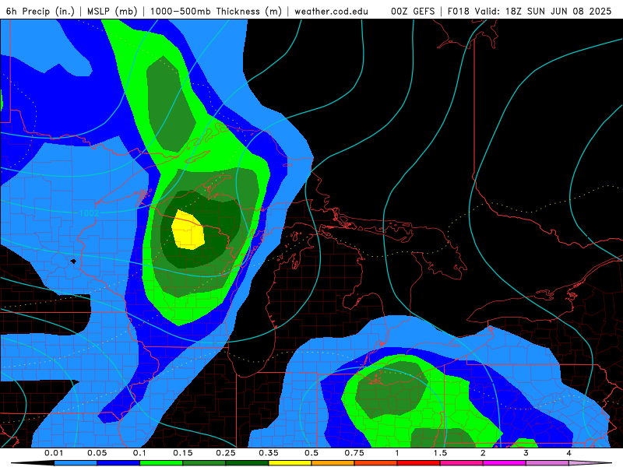Click the '0.25' colorbar tick label
Screen dimensions: 623x467
(x=226, y=453)
